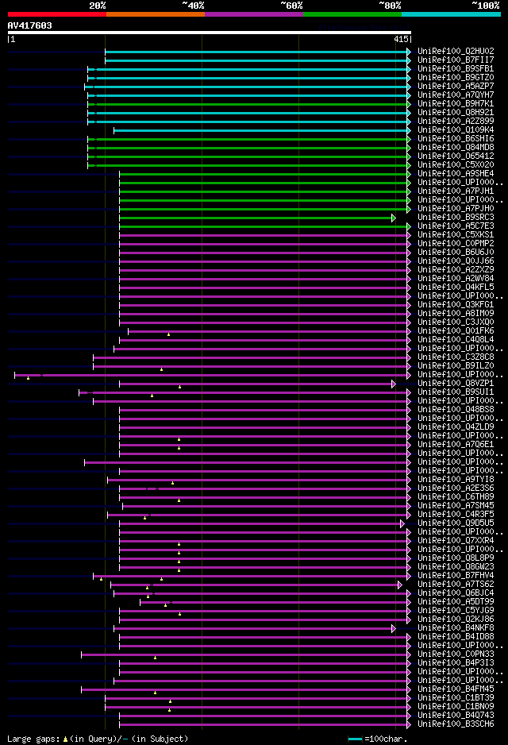Screen dimensions: 508x745
Task: Click hit label UniRef100_B3SCH6
Action: (456, 724)
